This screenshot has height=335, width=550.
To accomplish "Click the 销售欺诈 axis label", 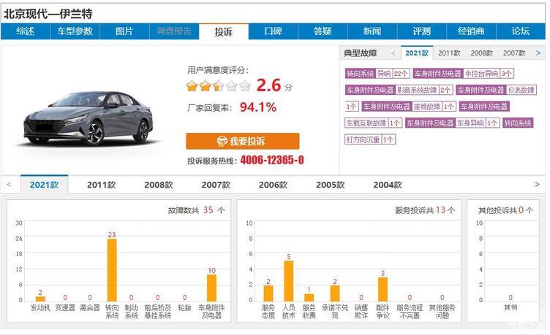I will [361, 312].
